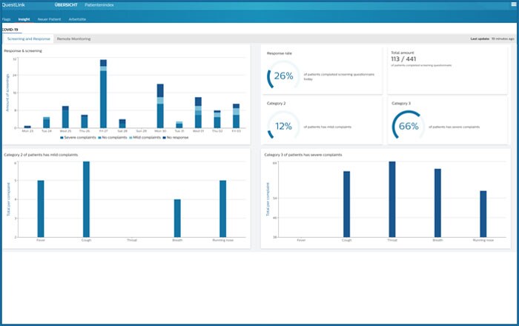Switch to Remote Monitoring tab
Image resolution: width=519 pixels, height=326 pixels.
(x=73, y=39)
